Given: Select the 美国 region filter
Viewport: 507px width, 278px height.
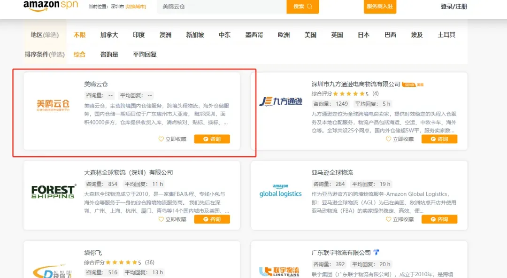Looking at the screenshot, I should click(x=310, y=35).
